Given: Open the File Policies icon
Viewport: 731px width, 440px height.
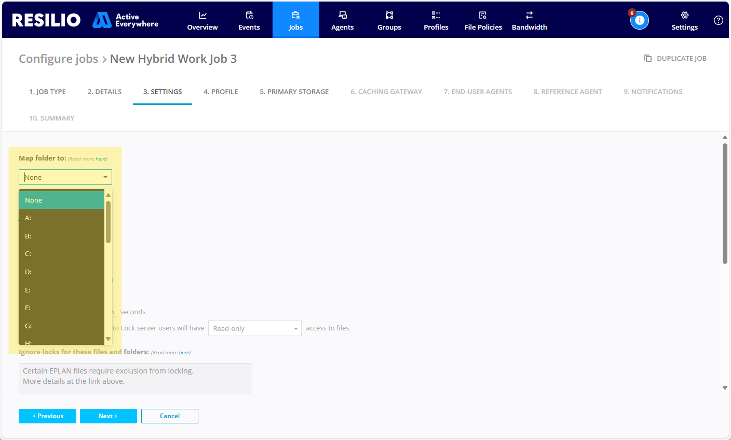Looking at the screenshot, I should click(x=483, y=16).
